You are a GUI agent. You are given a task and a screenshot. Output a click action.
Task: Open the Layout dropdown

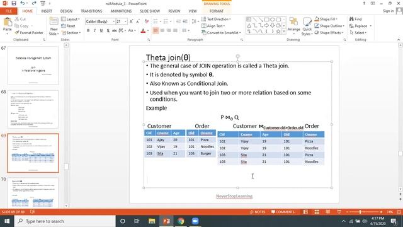[71, 19]
